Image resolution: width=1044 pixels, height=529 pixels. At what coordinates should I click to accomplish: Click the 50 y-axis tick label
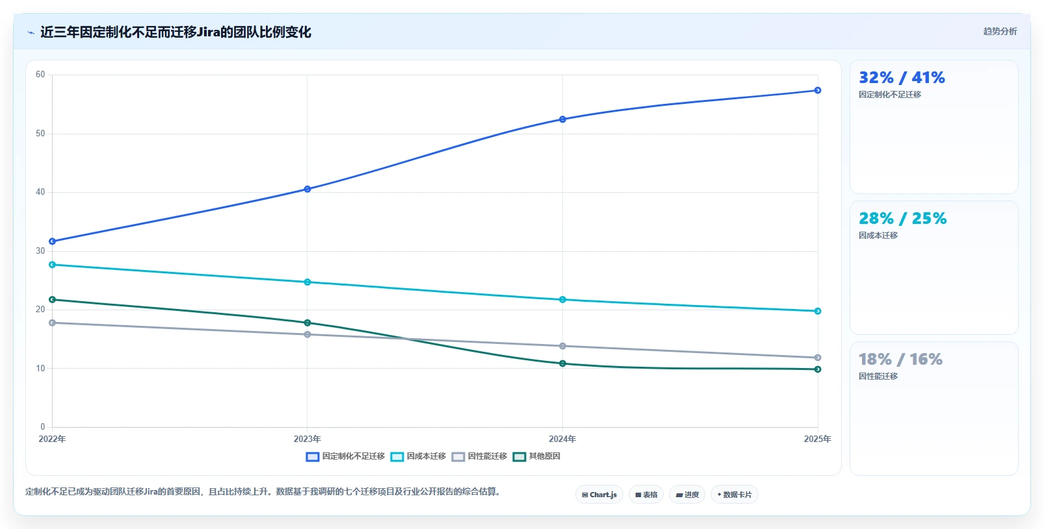click(40, 134)
